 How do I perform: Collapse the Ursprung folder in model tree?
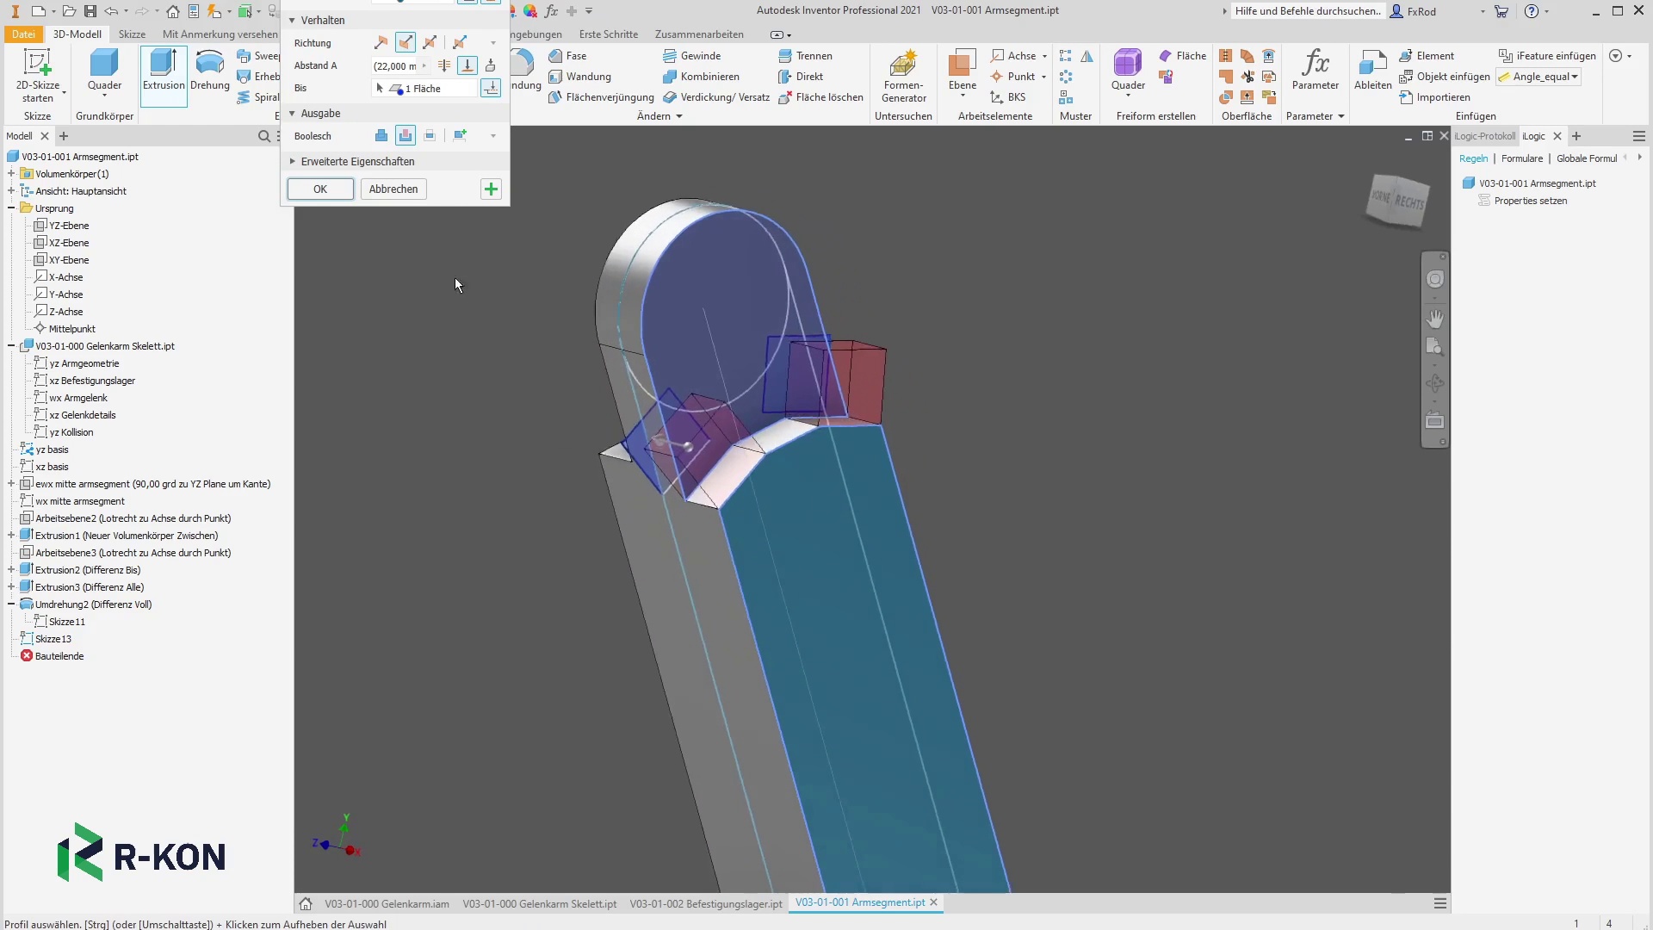11,208
